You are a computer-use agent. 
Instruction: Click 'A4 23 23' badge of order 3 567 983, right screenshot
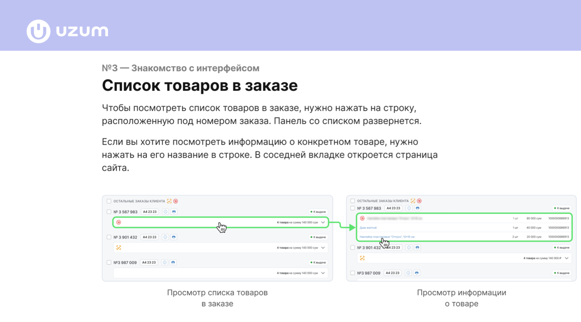click(393, 208)
